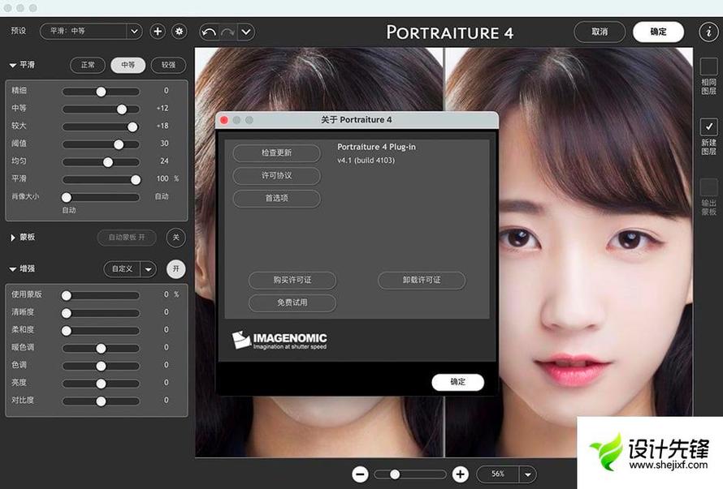The image size is (723, 489).
Task: Zoom out with the minus icon
Action: pyautogui.click(x=360, y=474)
